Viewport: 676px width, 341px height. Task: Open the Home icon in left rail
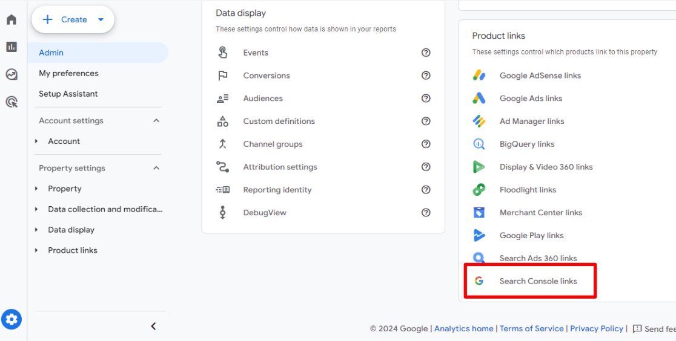click(x=12, y=20)
